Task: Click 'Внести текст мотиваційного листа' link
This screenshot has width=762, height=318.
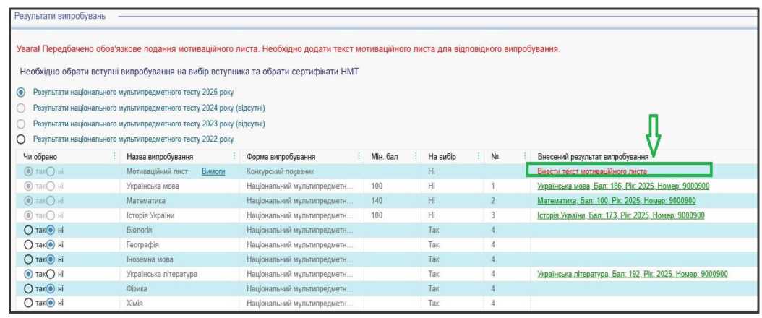Action: tap(592, 171)
